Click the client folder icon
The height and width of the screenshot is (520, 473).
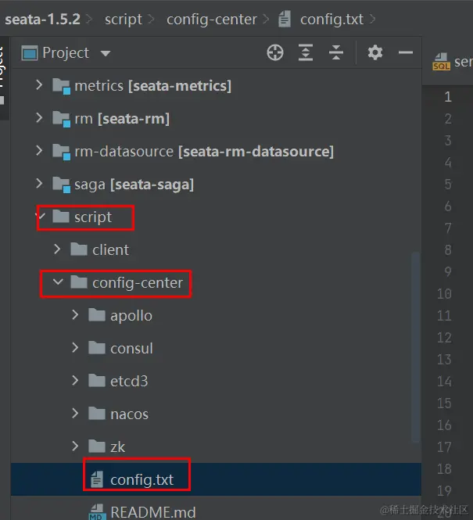tap(79, 249)
